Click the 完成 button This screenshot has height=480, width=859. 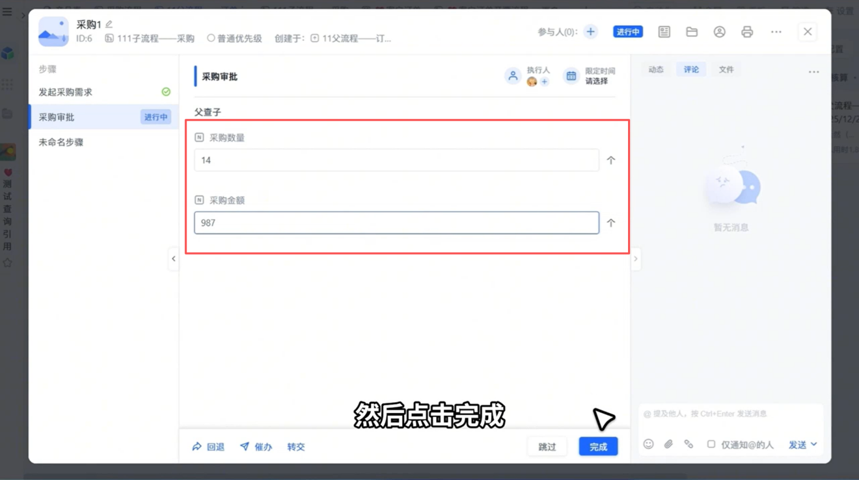coord(598,446)
